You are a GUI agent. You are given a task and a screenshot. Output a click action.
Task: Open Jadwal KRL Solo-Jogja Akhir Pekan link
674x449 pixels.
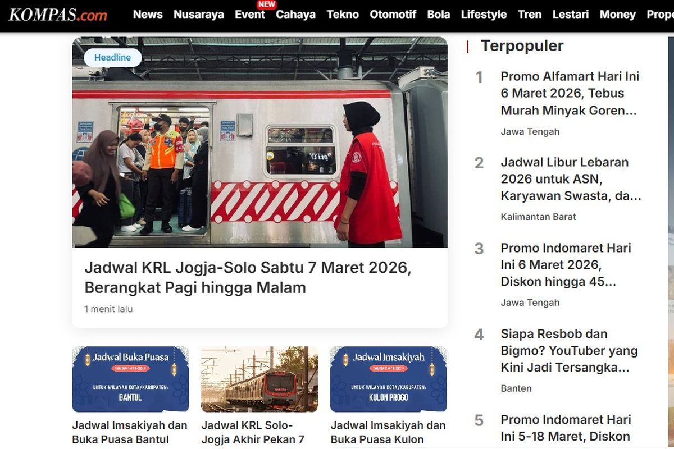pyautogui.click(x=253, y=433)
